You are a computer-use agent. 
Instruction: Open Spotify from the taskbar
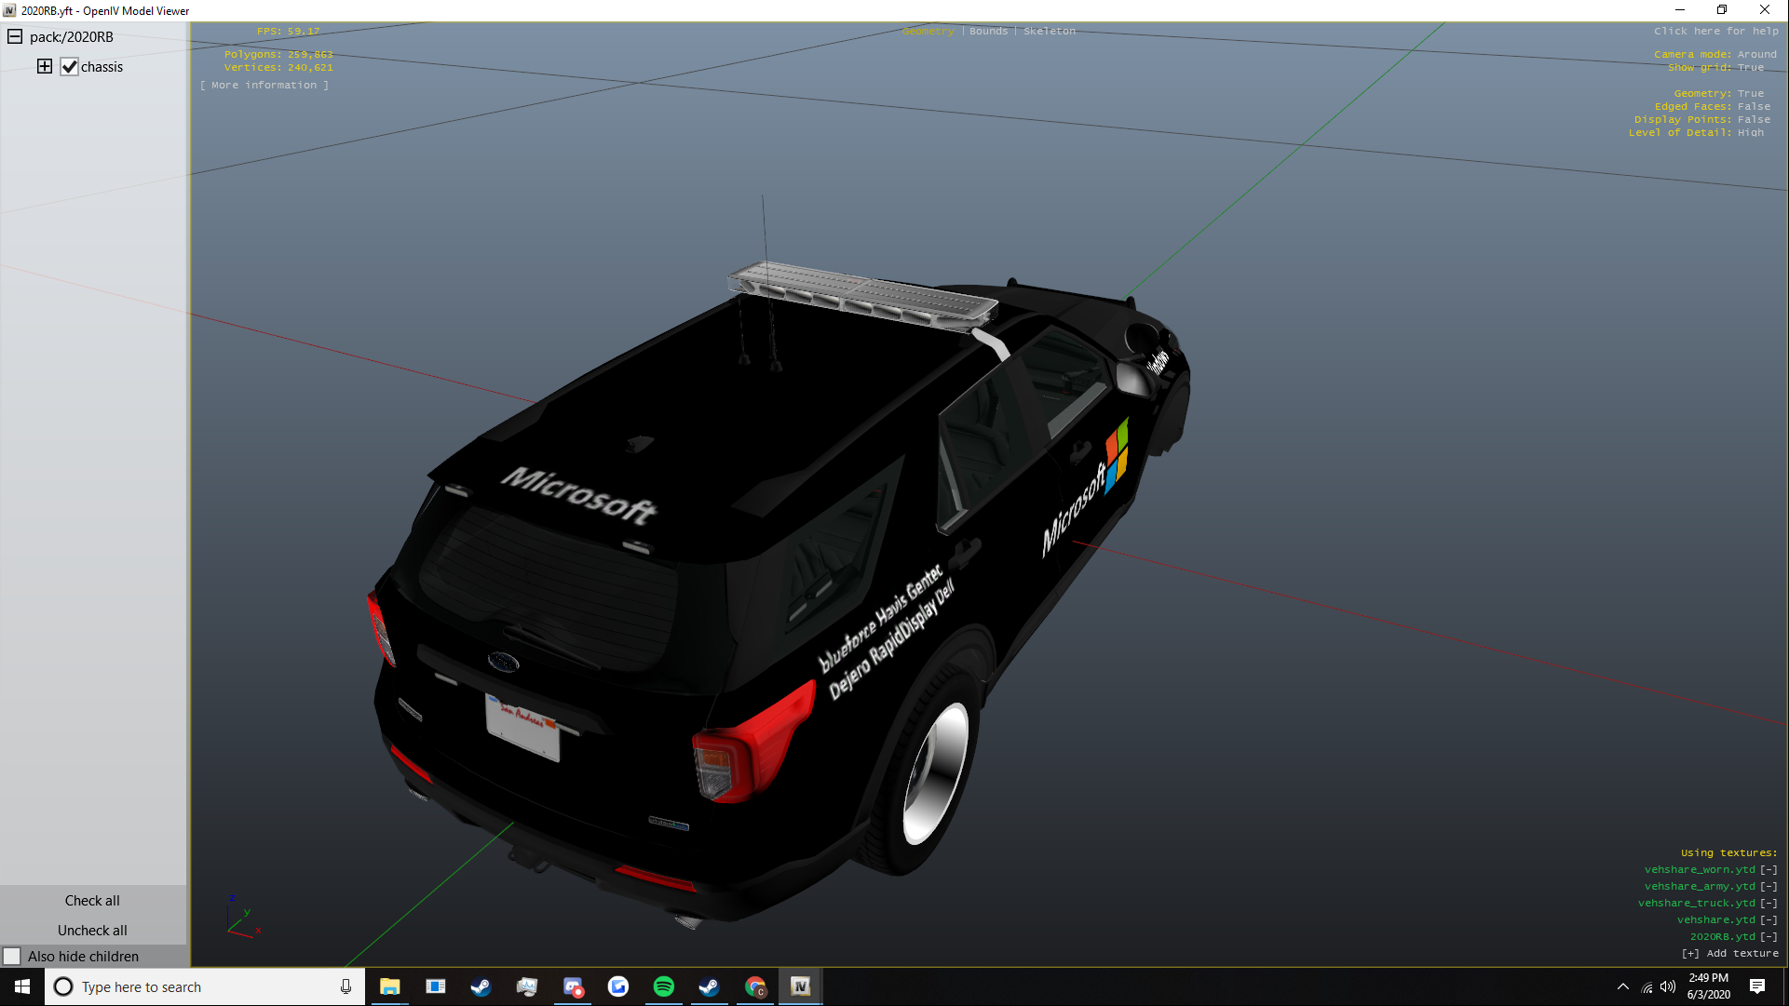click(x=663, y=986)
